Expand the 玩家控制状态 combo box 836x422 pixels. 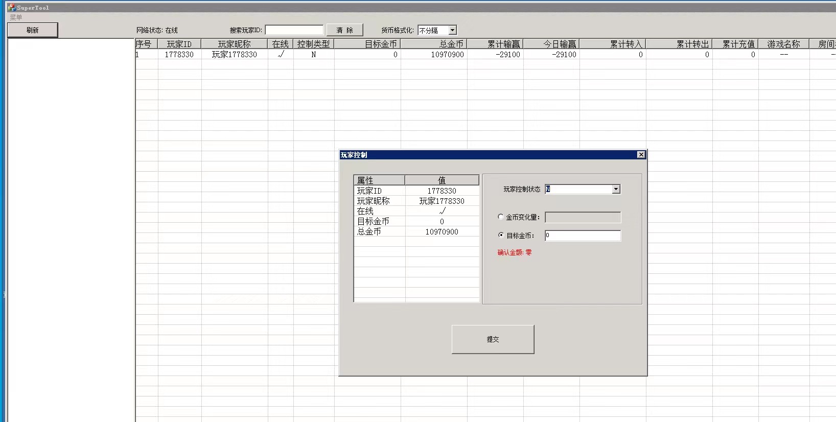point(616,190)
